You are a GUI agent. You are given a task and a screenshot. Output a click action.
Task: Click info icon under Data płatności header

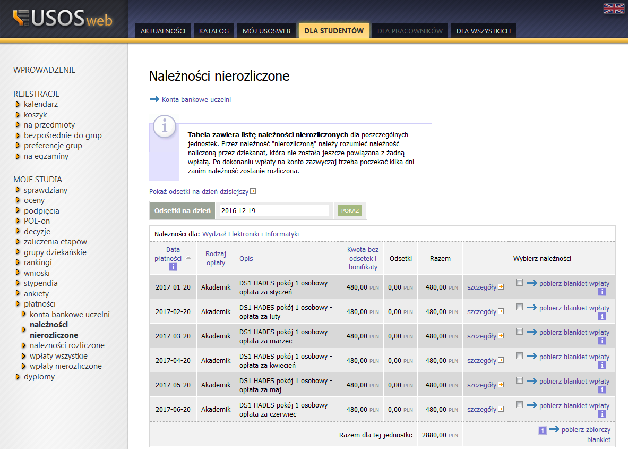(173, 267)
